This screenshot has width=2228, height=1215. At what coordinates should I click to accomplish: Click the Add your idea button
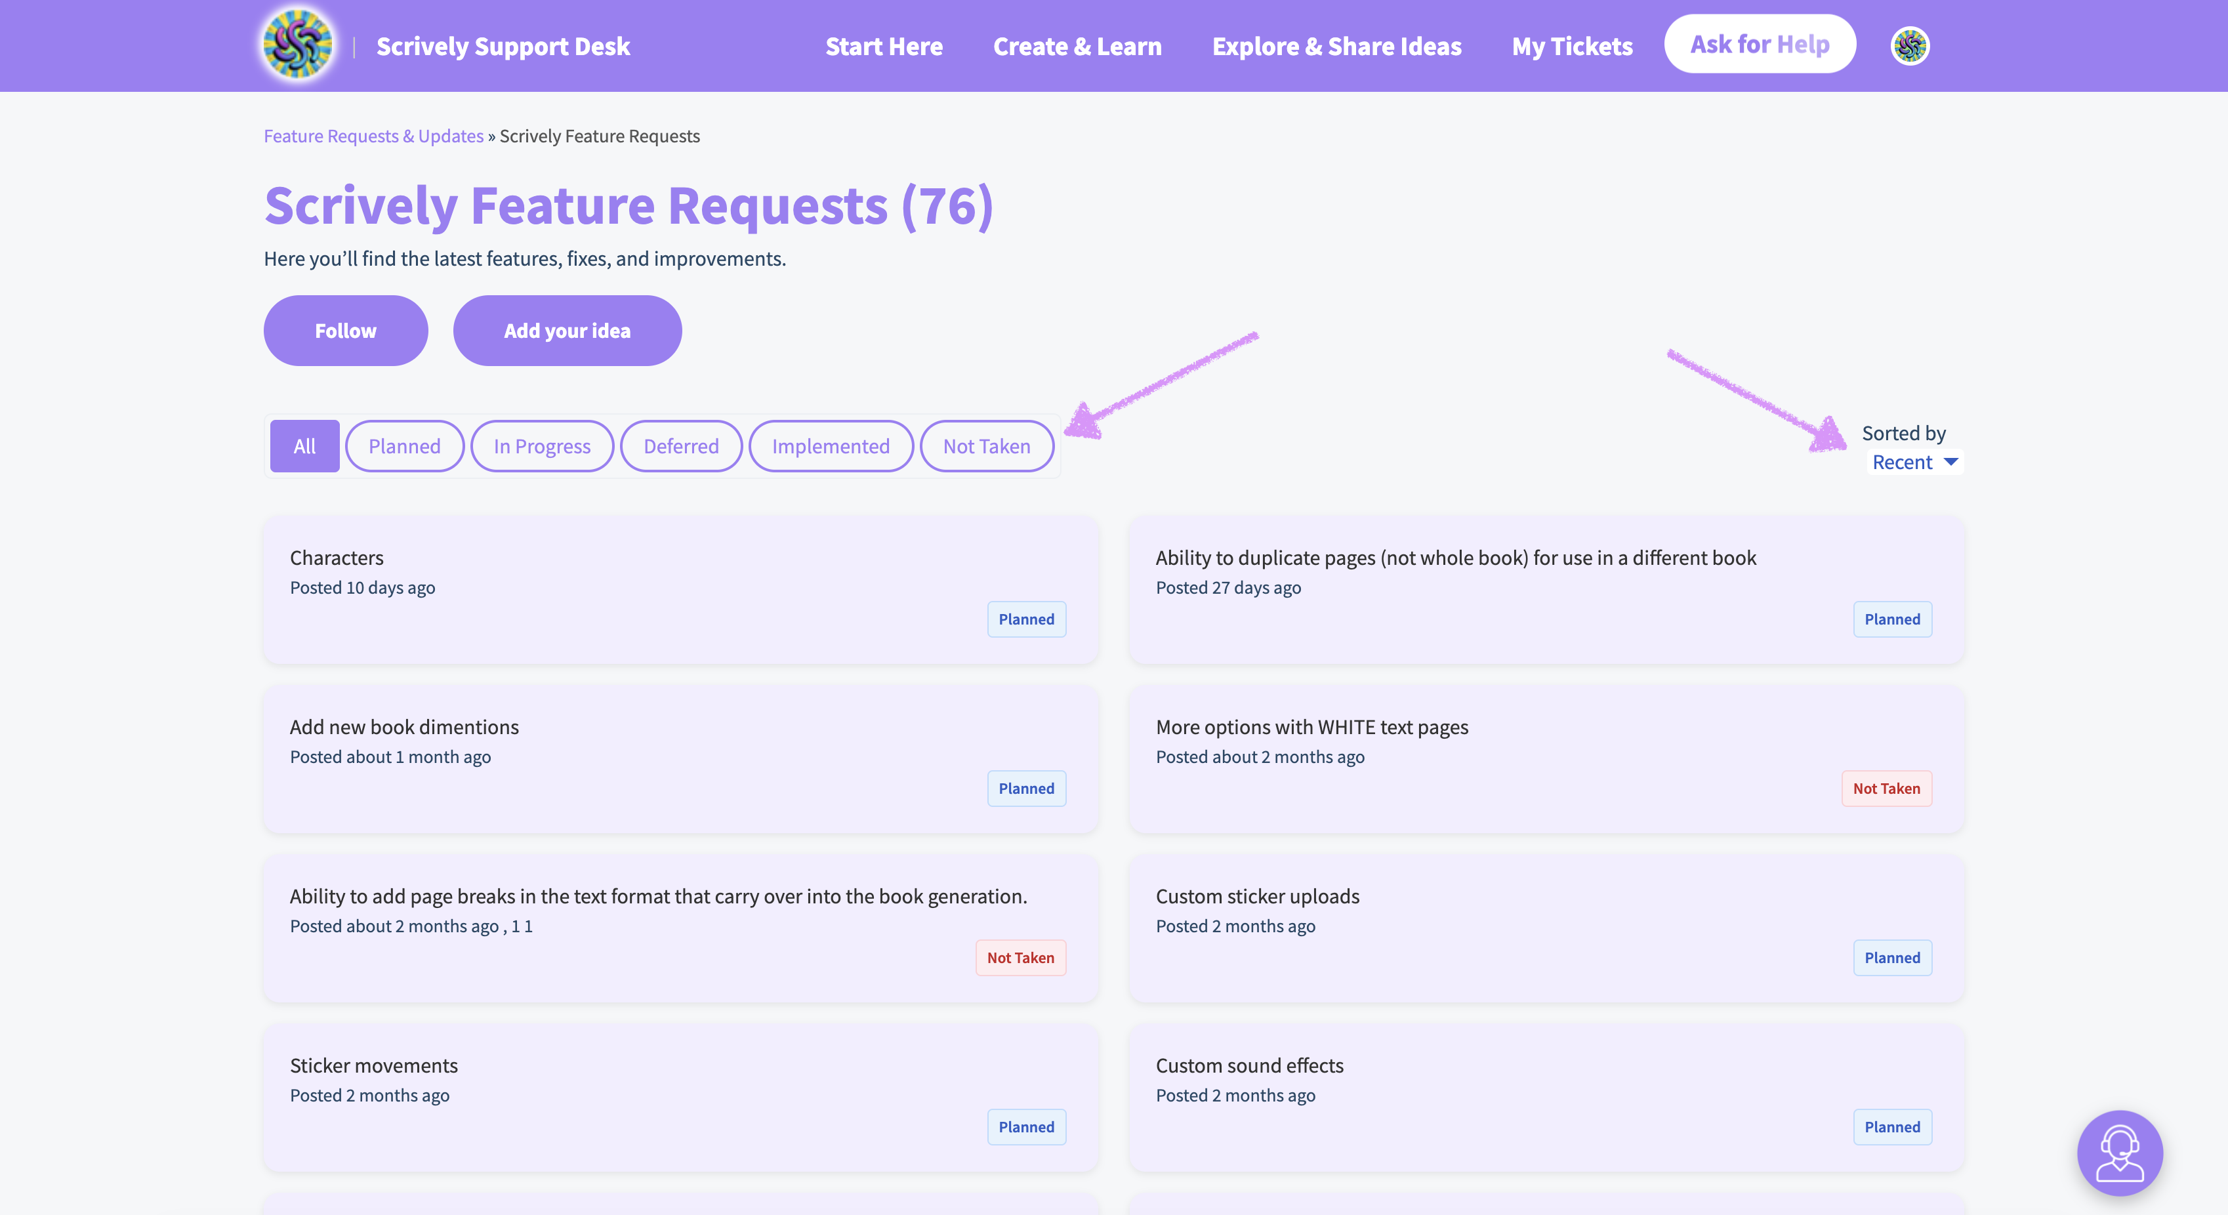(567, 331)
